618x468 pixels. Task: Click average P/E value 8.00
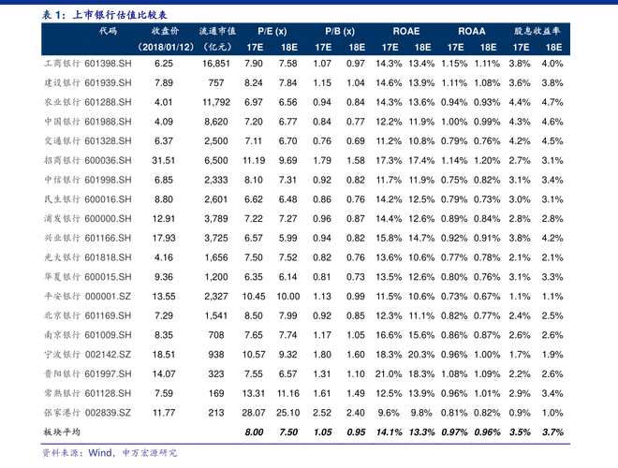coord(254,432)
